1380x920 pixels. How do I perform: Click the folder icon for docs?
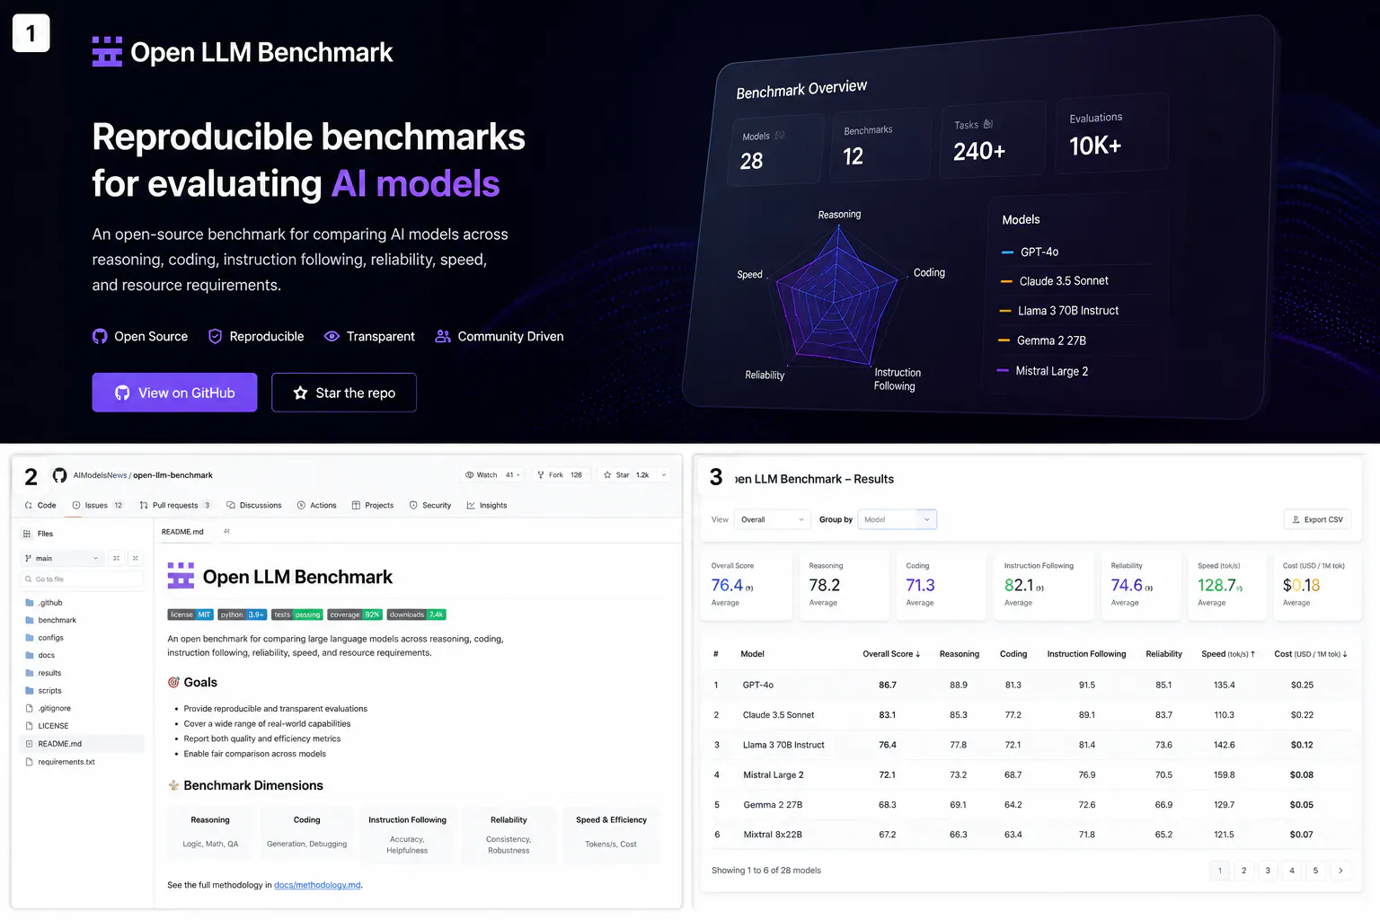(30, 655)
